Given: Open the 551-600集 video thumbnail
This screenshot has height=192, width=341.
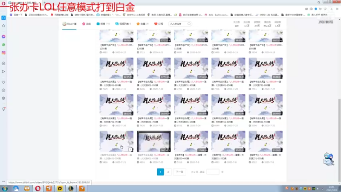Looking at the screenshot, I should tap(228, 105).
